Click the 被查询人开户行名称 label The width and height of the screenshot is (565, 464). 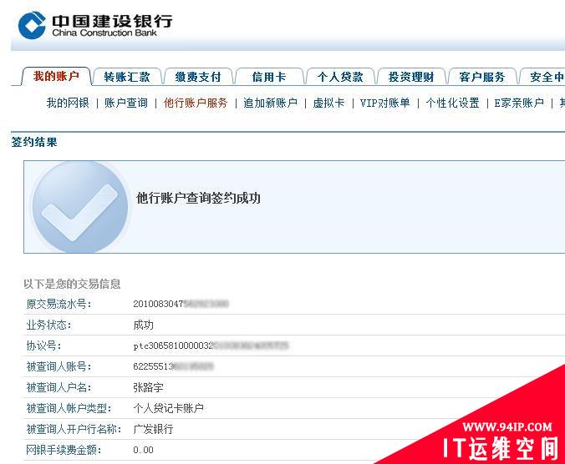click(x=74, y=429)
